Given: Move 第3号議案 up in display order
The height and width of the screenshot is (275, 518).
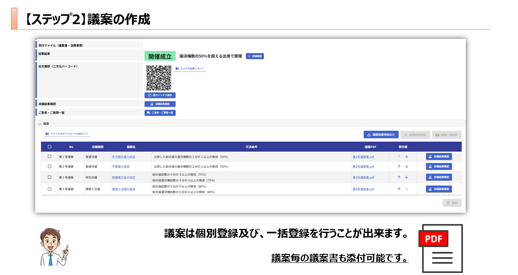Looking at the screenshot, I should (x=399, y=177).
